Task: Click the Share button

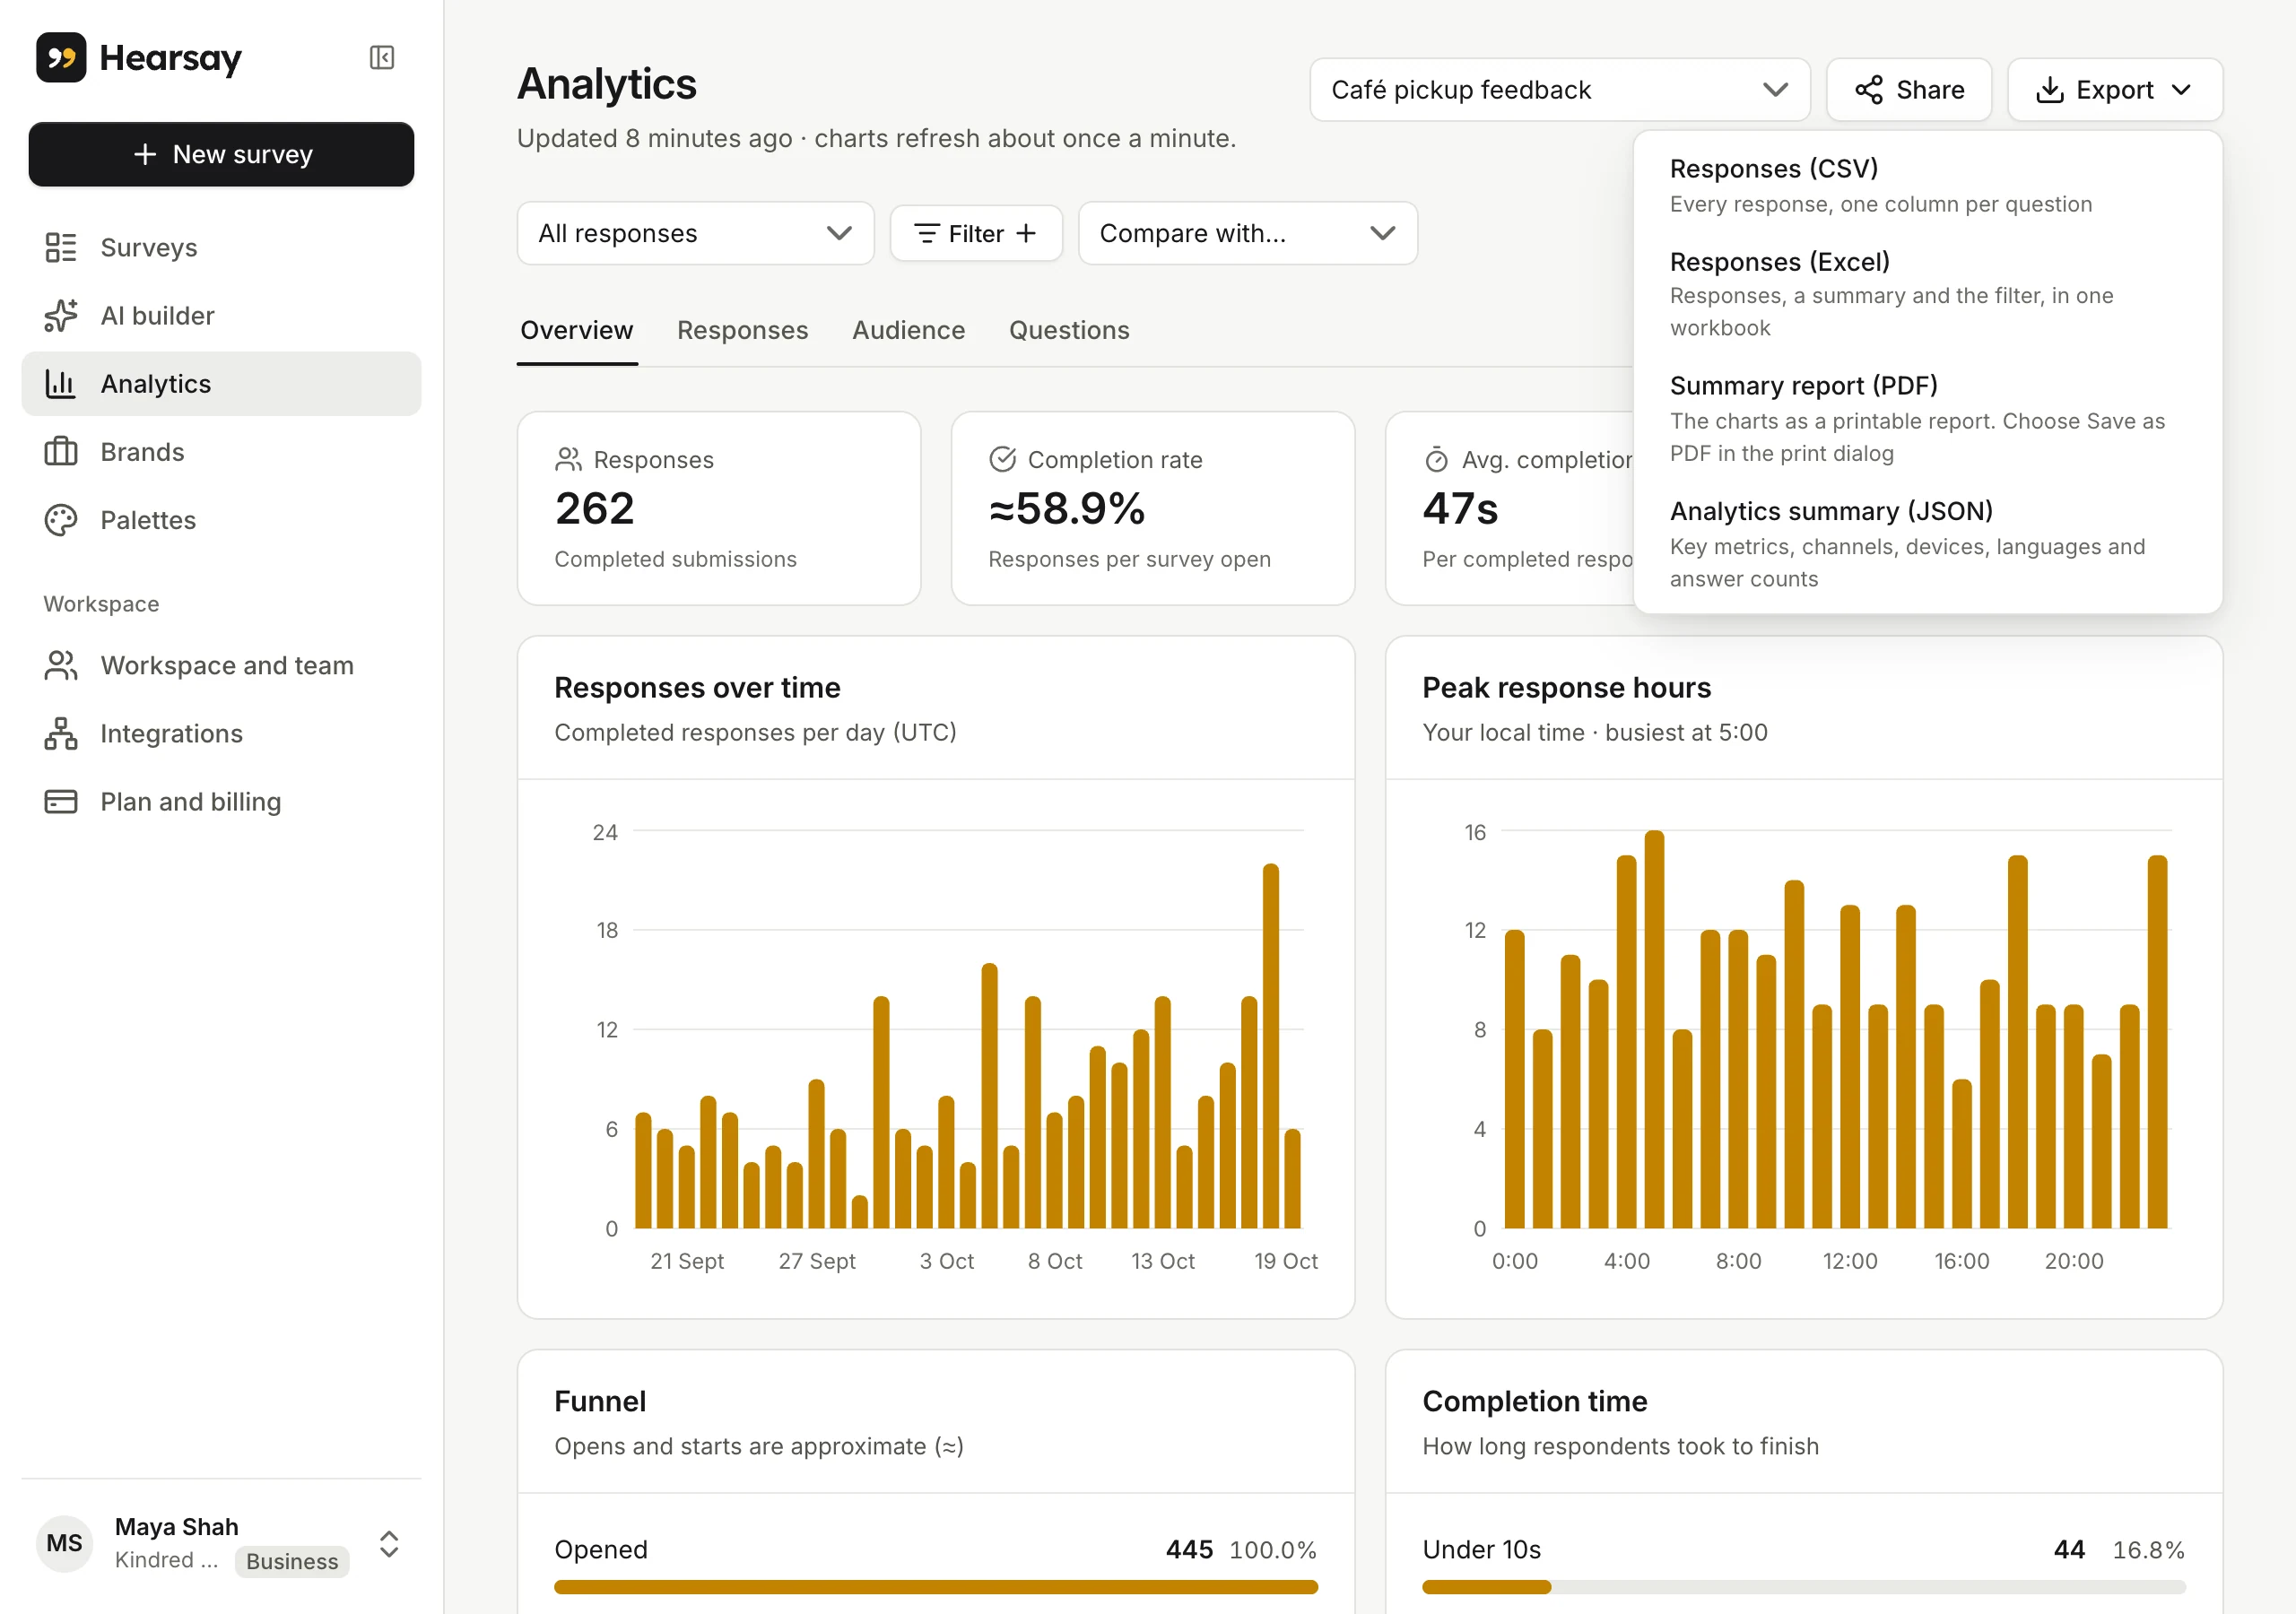Action: pyautogui.click(x=1909, y=90)
